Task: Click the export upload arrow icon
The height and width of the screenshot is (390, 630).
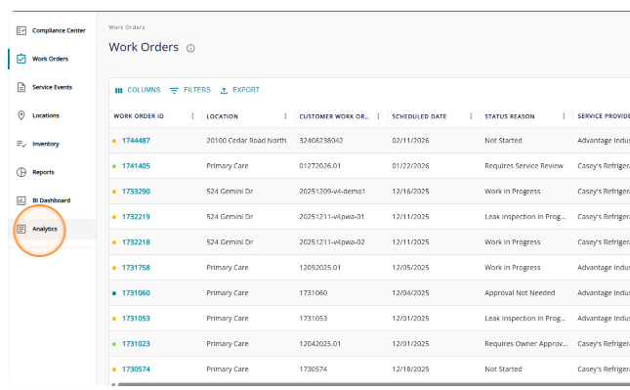Action: [224, 91]
